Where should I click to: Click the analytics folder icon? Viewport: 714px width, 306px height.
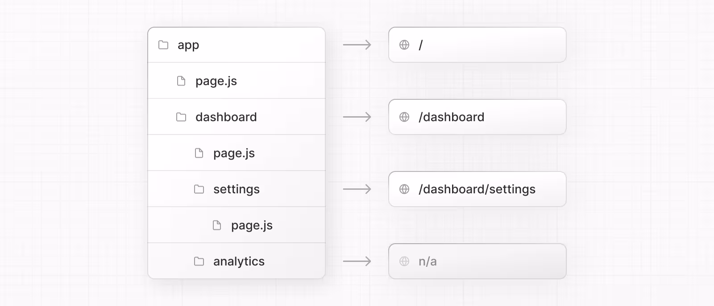(x=199, y=261)
